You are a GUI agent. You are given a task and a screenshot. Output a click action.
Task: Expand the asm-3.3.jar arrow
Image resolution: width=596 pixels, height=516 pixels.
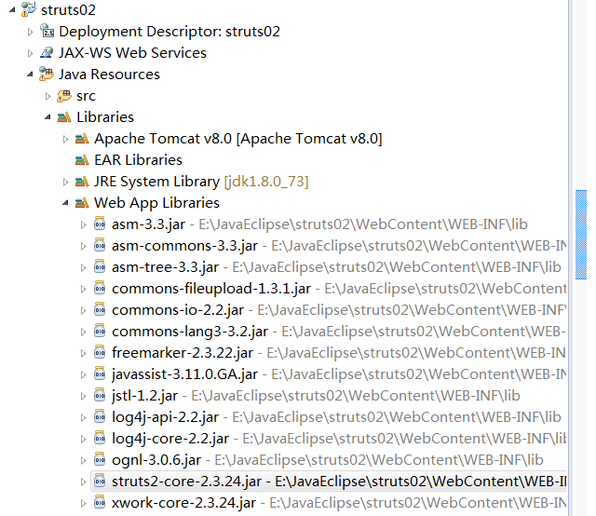pyautogui.click(x=83, y=224)
